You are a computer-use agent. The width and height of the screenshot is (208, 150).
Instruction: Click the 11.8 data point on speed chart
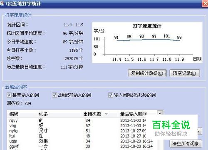167,40
